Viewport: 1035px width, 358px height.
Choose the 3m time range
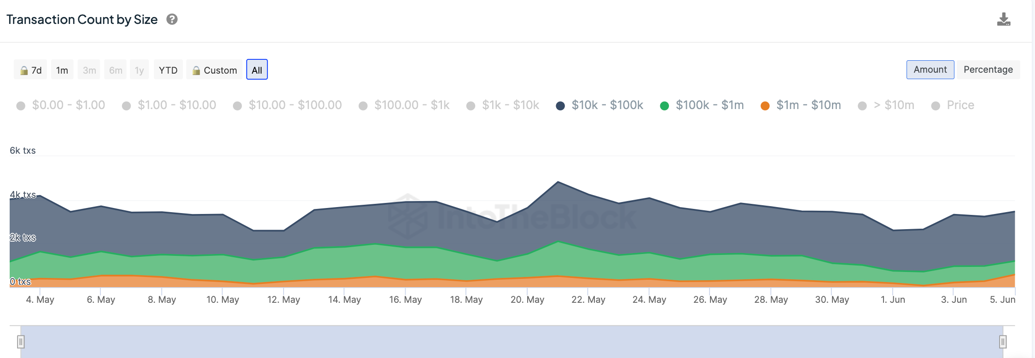click(x=89, y=70)
